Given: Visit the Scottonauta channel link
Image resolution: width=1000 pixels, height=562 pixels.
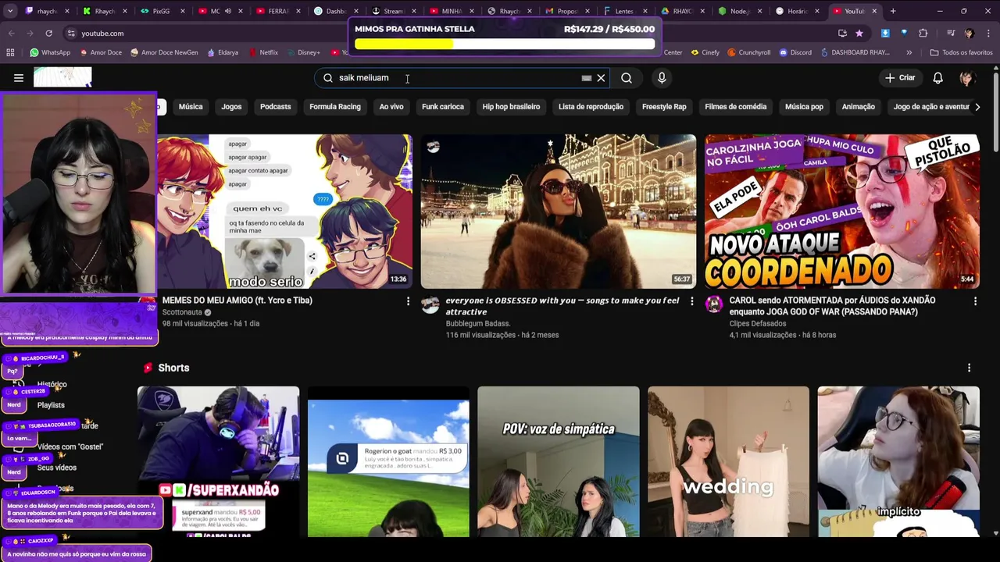Looking at the screenshot, I should point(182,312).
